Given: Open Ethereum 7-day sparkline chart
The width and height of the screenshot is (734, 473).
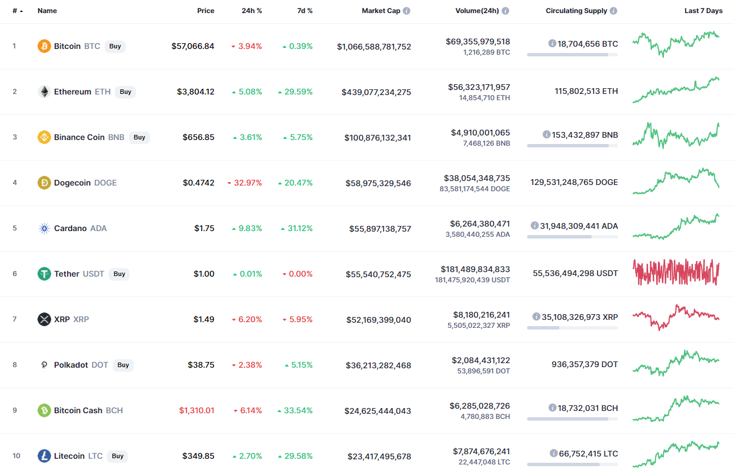Looking at the screenshot, I should (x=676, y=90).
